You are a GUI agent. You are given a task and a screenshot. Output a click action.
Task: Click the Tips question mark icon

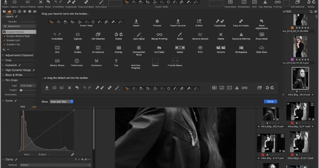coord(116,61)
